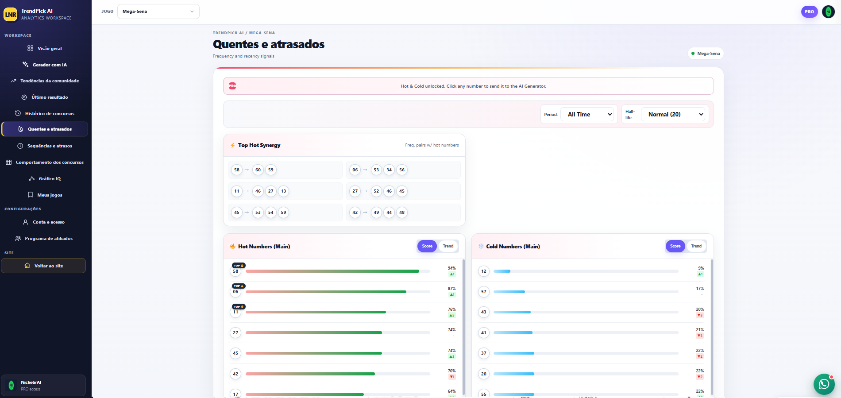Screen dimensions: 841x398
Task: Switch Cold Numbers to Trend view
Action: (x=696, y=246)
